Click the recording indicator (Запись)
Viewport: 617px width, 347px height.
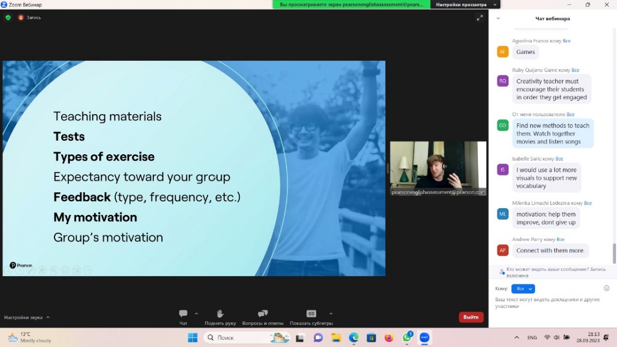tap(30, 17)
